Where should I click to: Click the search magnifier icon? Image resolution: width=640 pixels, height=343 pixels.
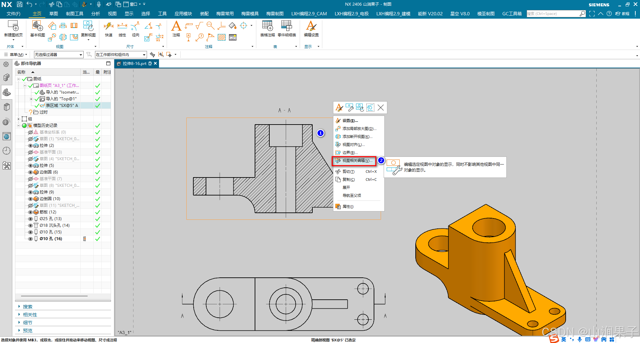coord(582,14)
